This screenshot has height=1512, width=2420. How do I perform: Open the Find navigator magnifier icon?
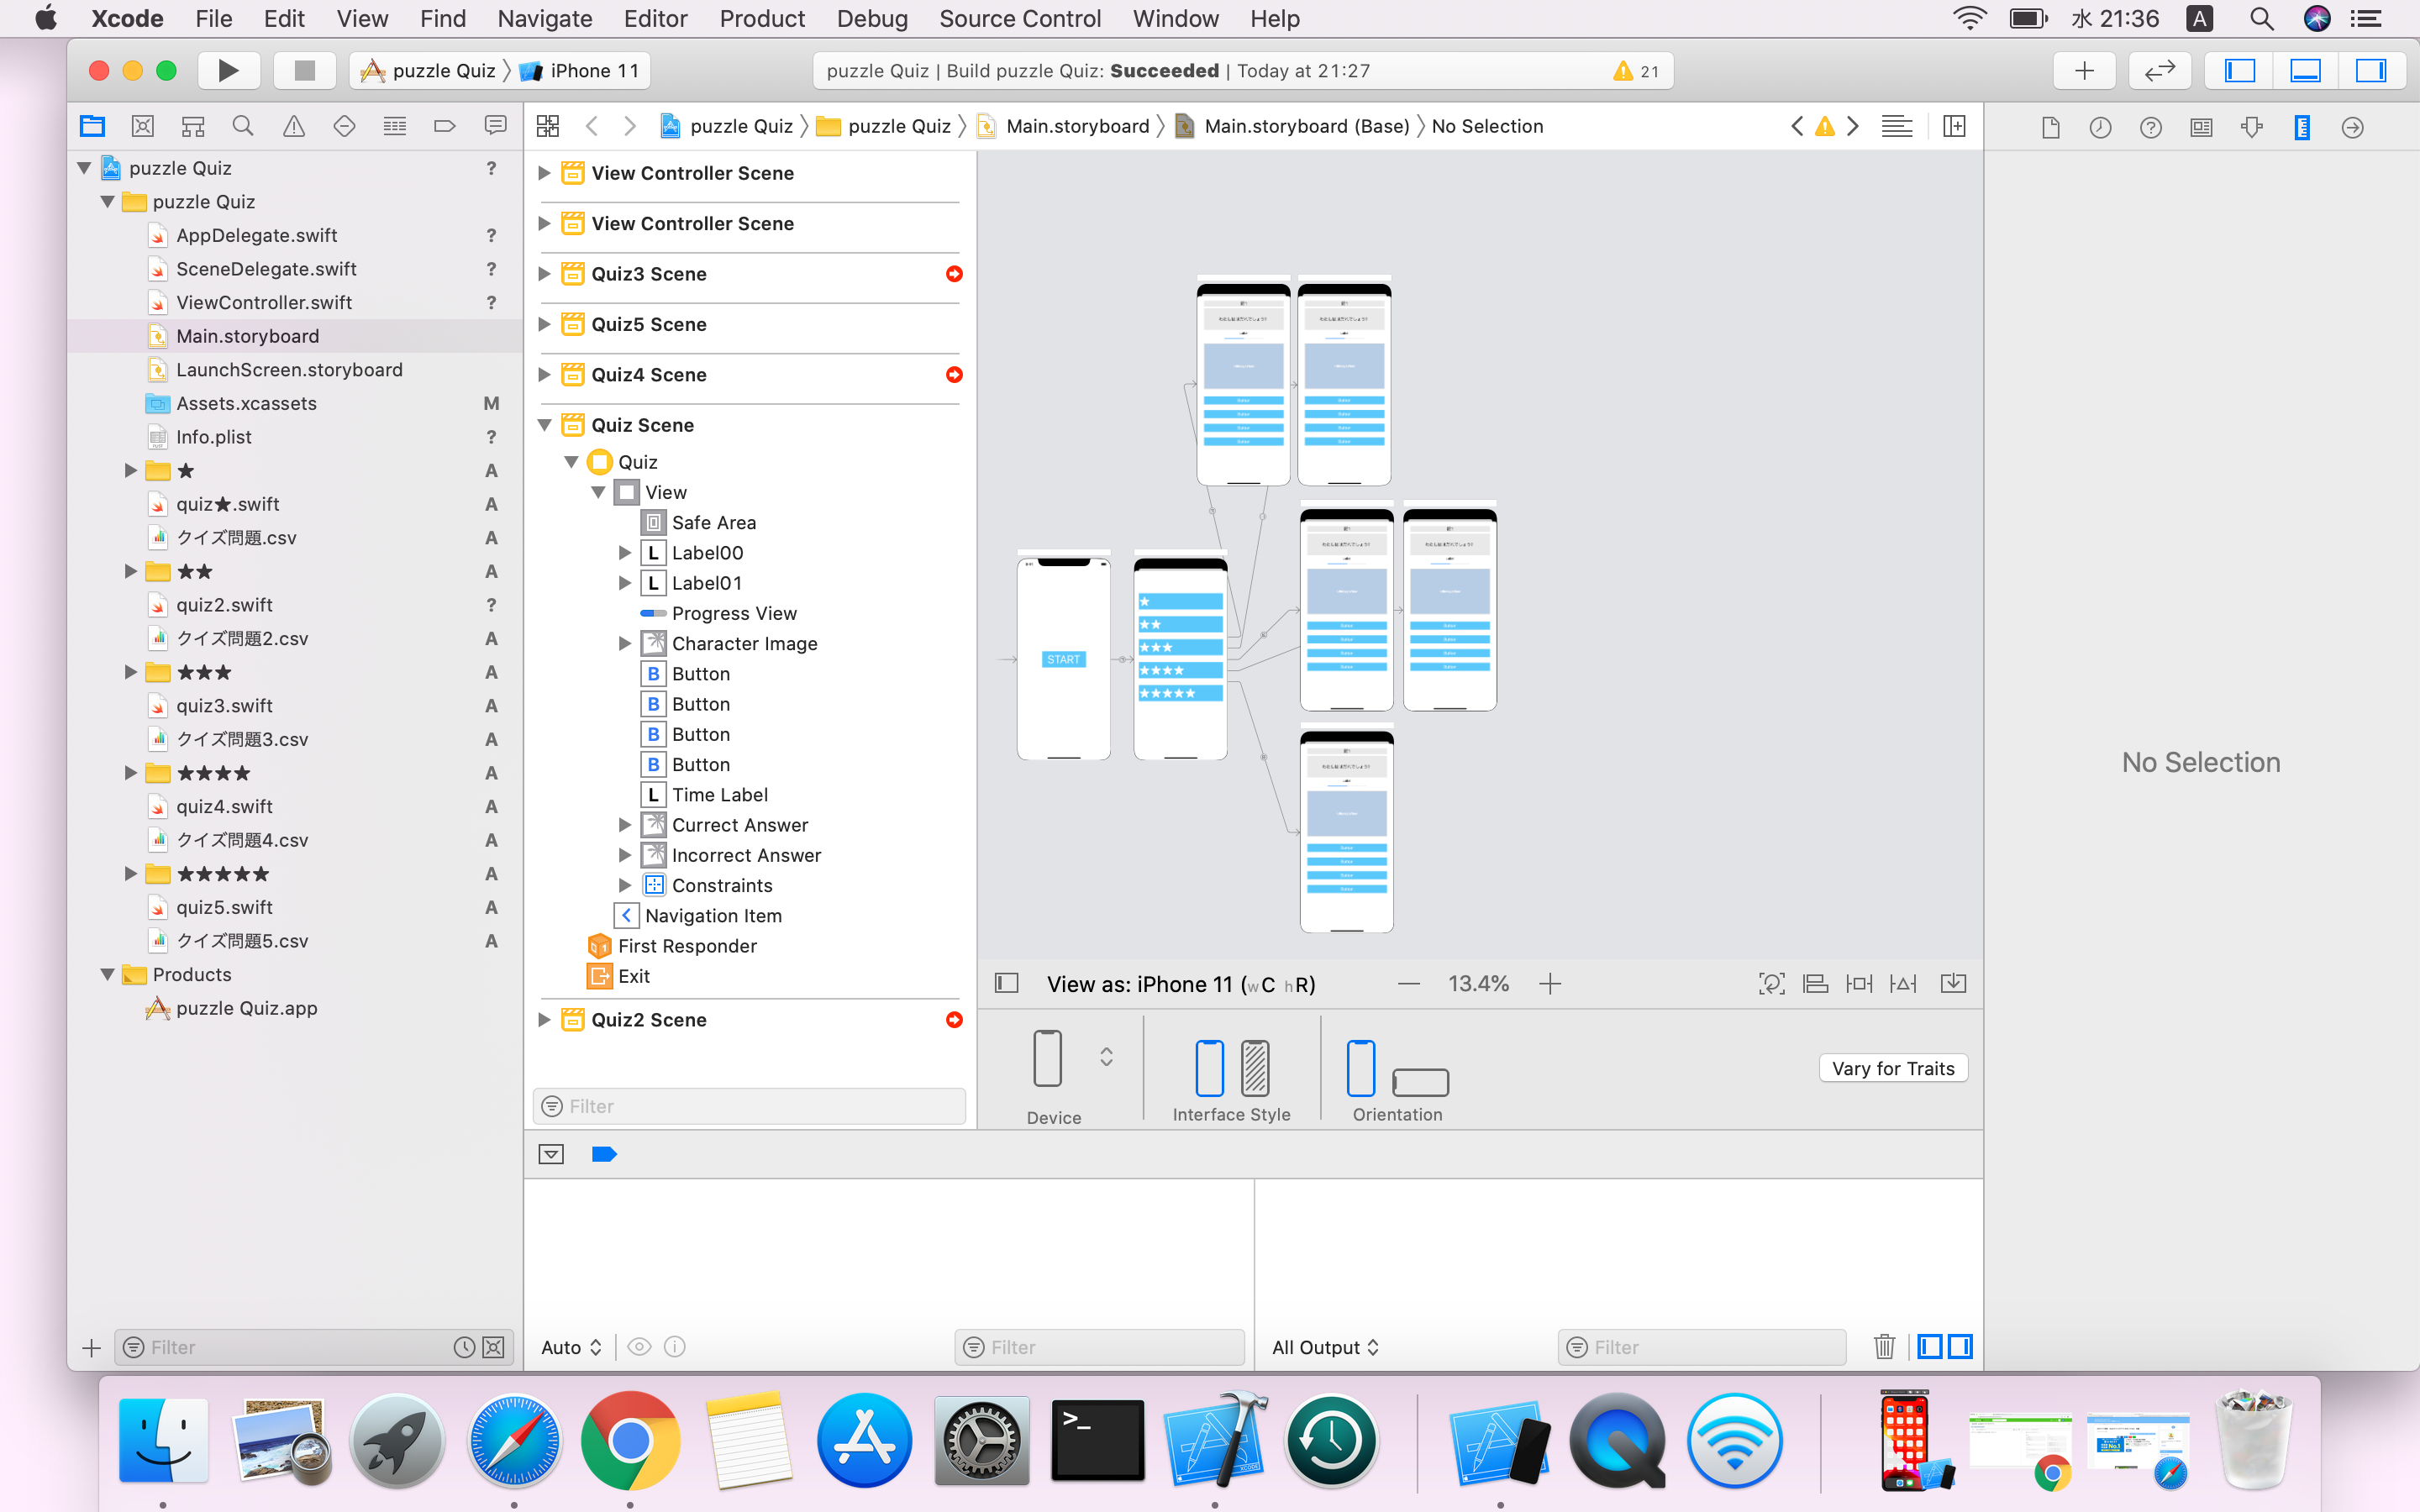(x=243, y=126)
